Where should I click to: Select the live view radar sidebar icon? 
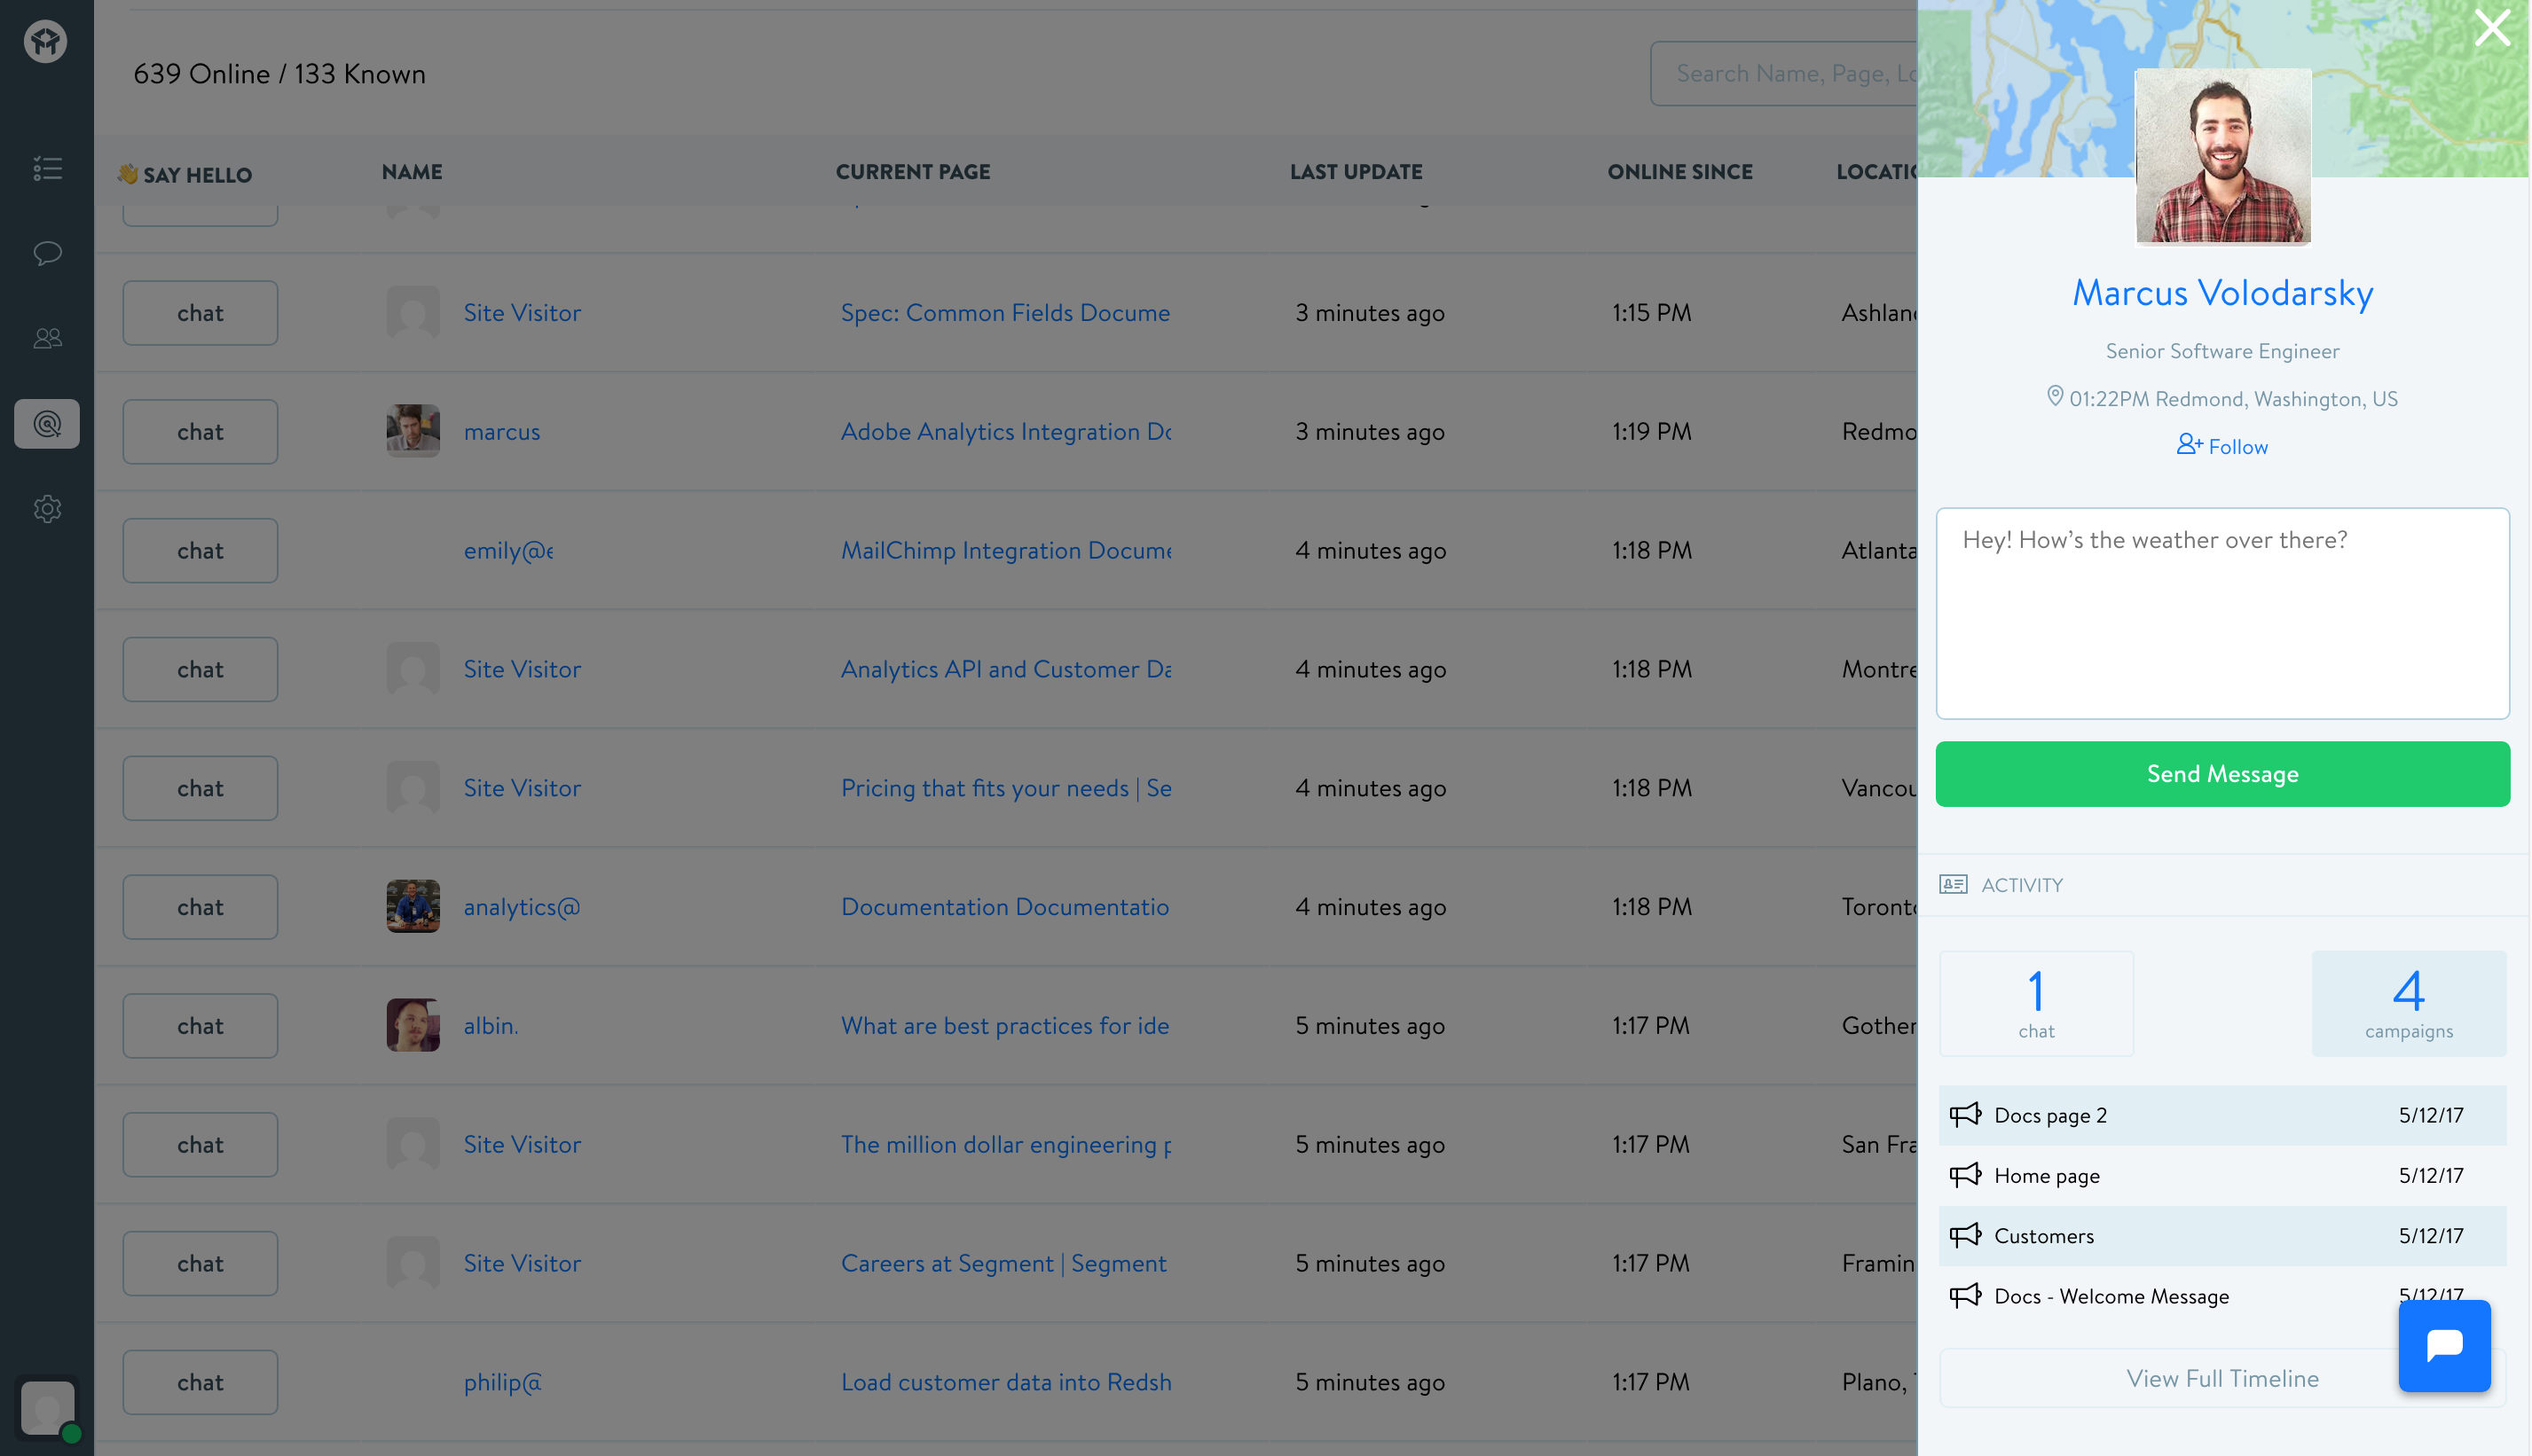[47, 424]
